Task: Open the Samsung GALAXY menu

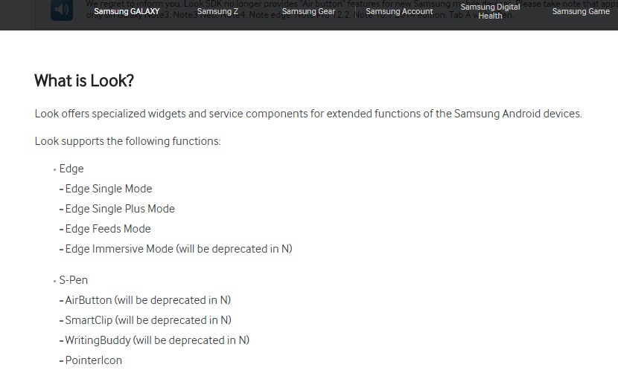Action: coord(127,11)
